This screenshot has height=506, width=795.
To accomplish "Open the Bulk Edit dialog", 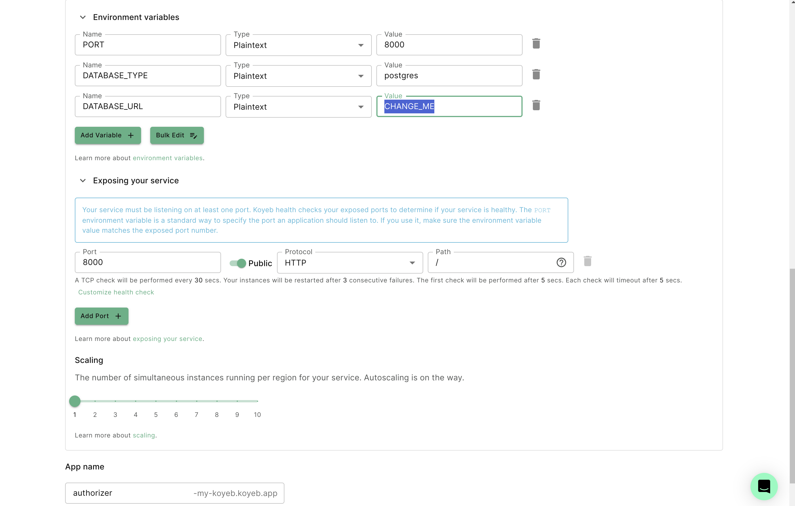I will click(177, 135).
